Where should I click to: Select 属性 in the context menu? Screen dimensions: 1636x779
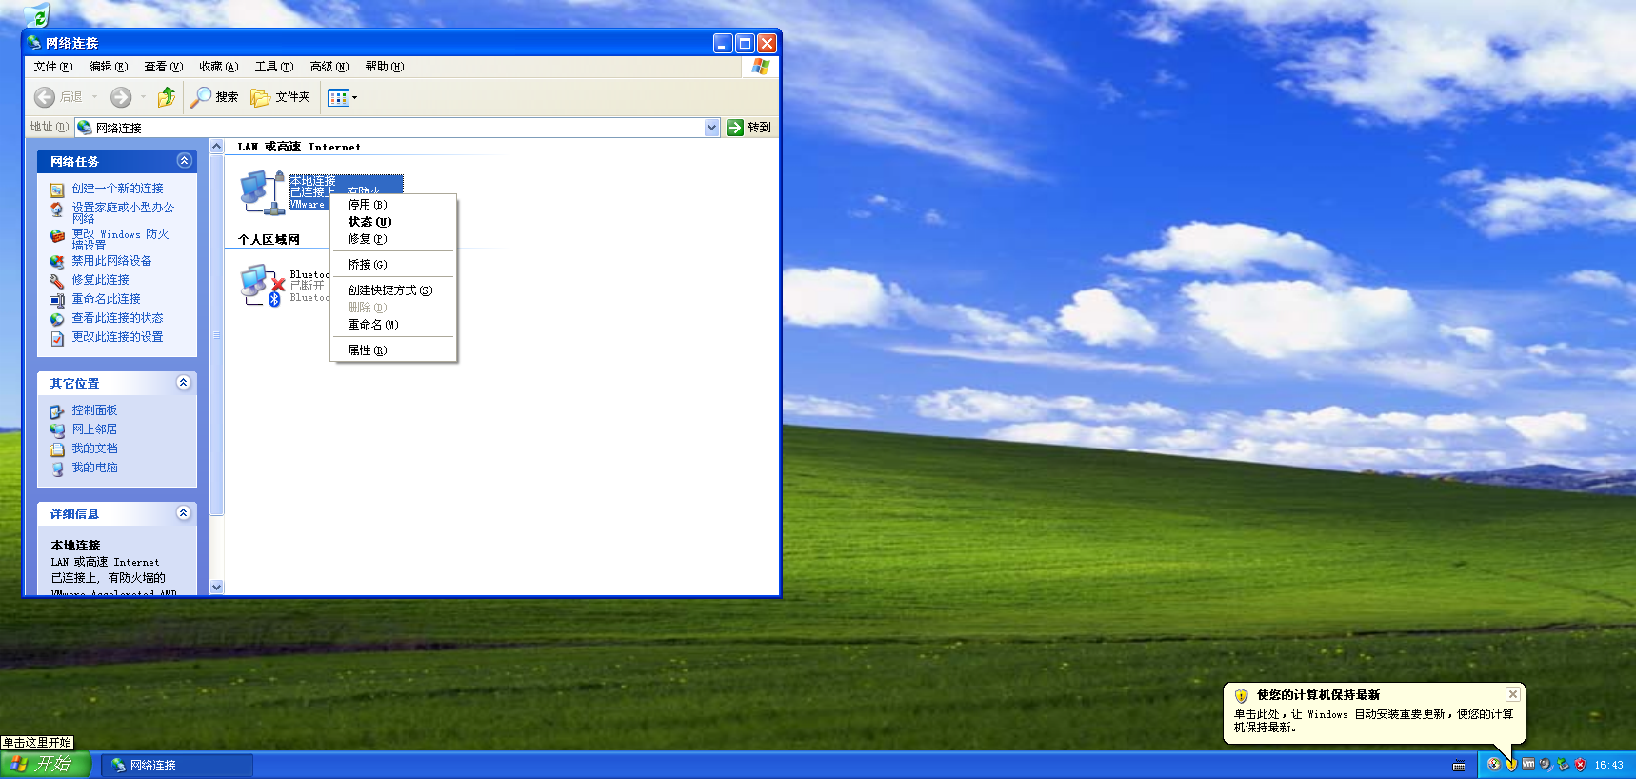[367, 350]
